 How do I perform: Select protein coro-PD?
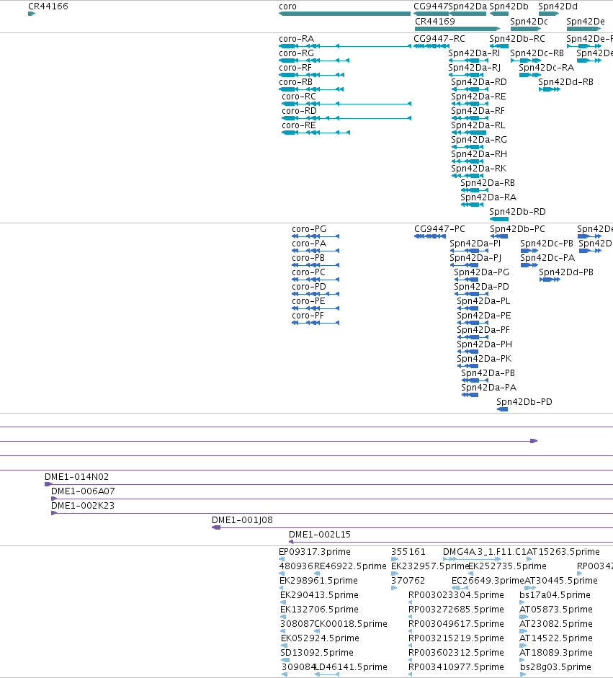click(x=309, y=287)
